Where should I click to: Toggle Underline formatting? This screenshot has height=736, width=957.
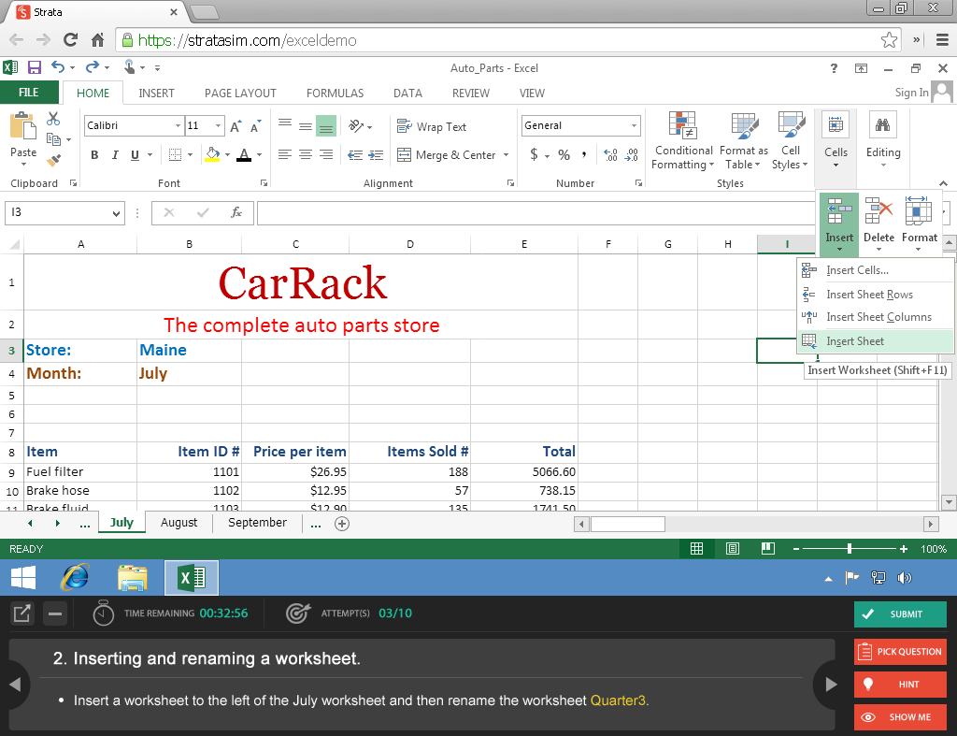135,155
